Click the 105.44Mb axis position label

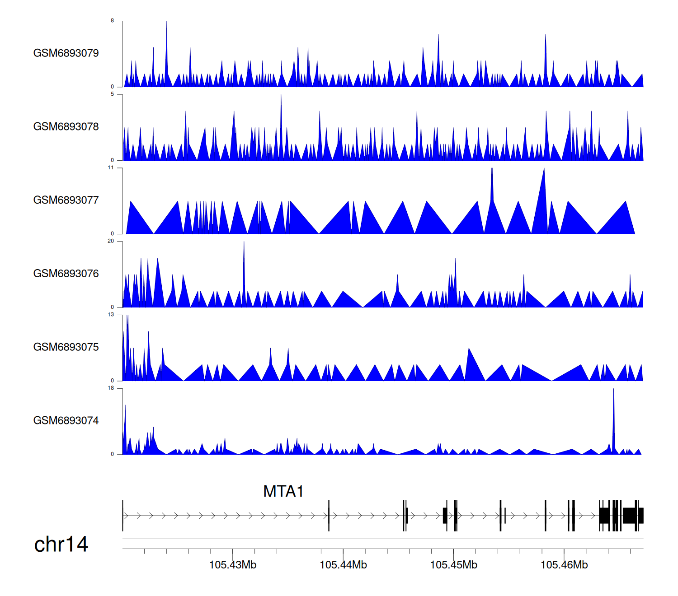343,565
